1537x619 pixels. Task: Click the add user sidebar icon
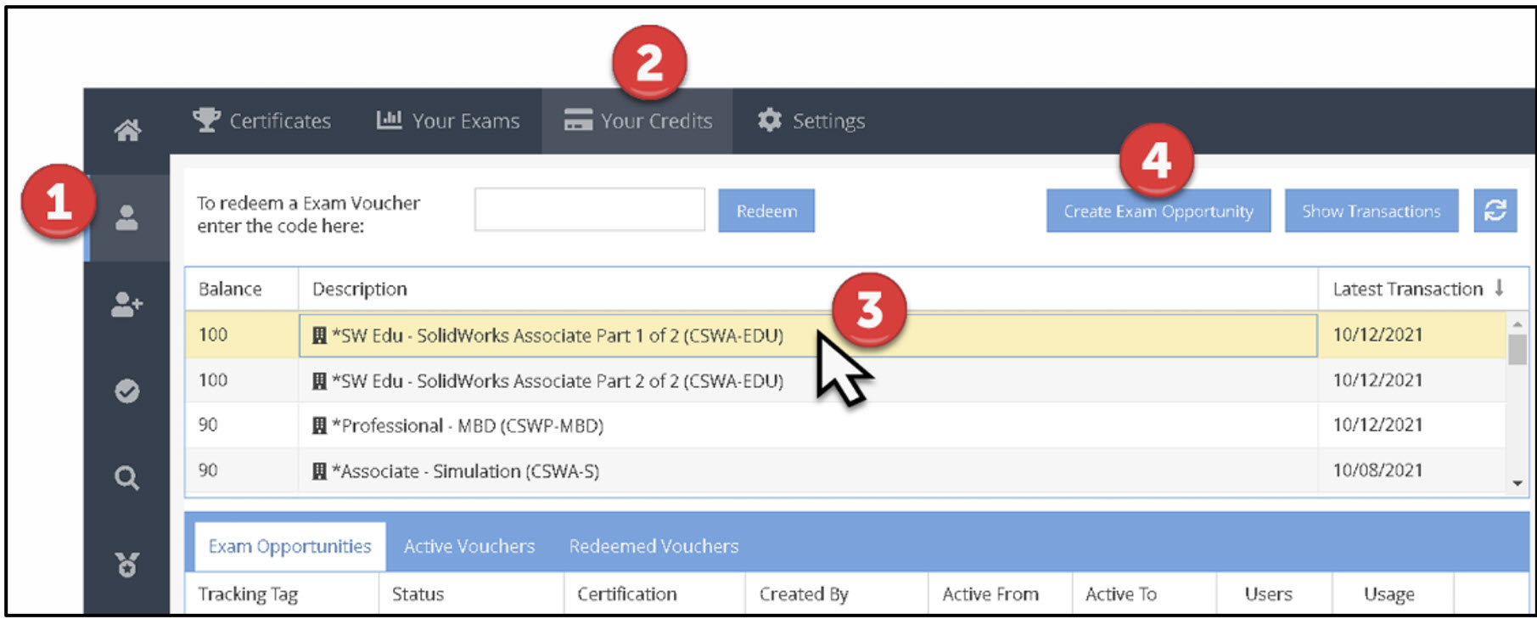tap(127, 304)
